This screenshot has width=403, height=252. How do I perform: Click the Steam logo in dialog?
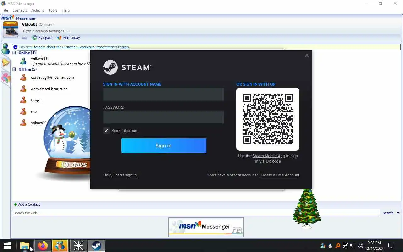(127, 67)
